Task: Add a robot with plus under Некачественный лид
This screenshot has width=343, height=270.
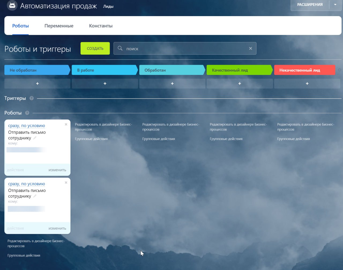Action: (307, 83)
